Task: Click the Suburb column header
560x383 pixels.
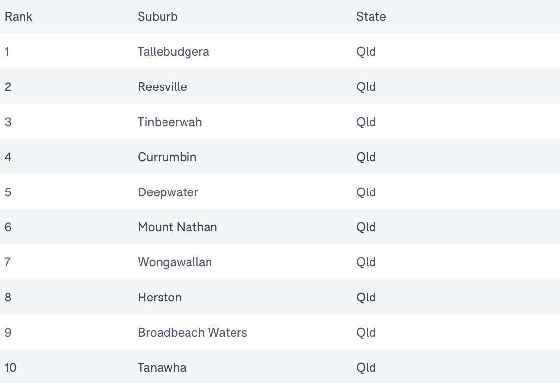Action: (158, 17)
